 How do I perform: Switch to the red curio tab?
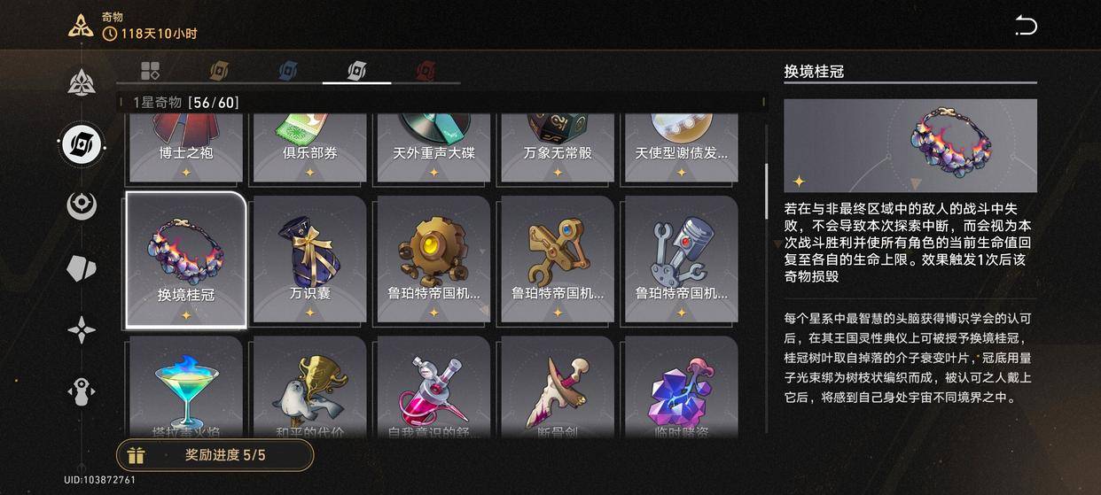tap(426, 71)
